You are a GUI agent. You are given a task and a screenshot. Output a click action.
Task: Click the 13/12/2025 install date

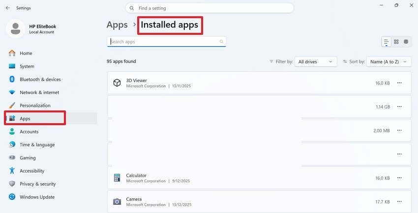coord(182,205)
